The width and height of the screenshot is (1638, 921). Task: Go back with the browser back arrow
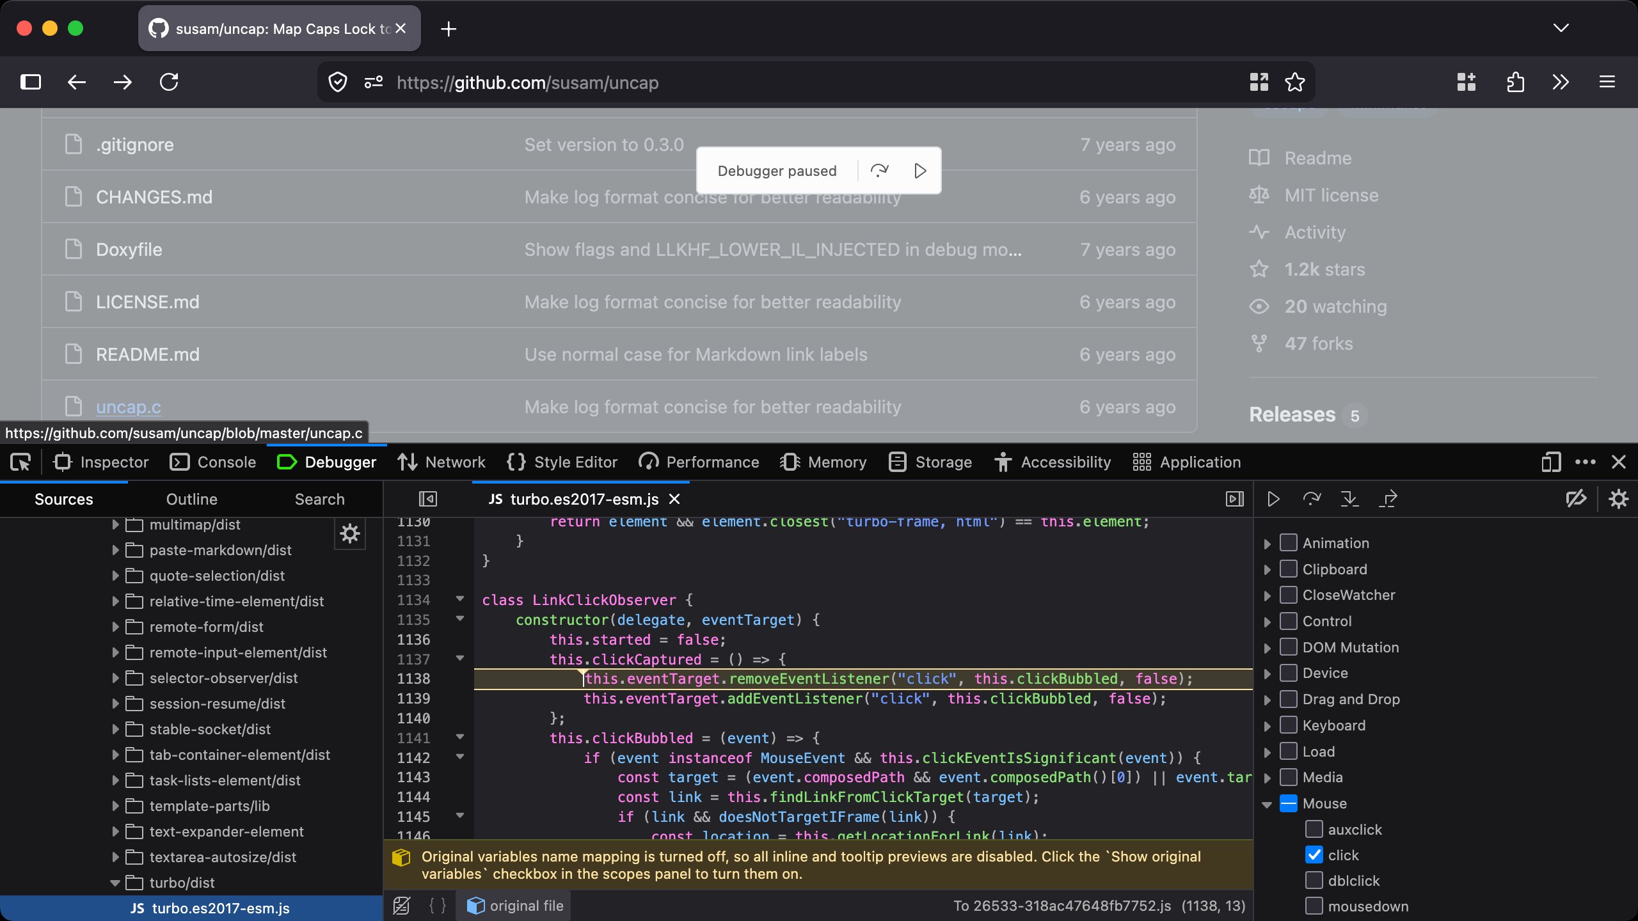[77, 82]
